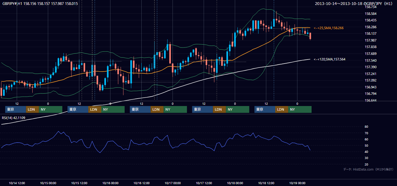This screenshot has height=186, width=397.
Task: Click the 10/16 12:00 time axis label
Action: pos(142,183)
